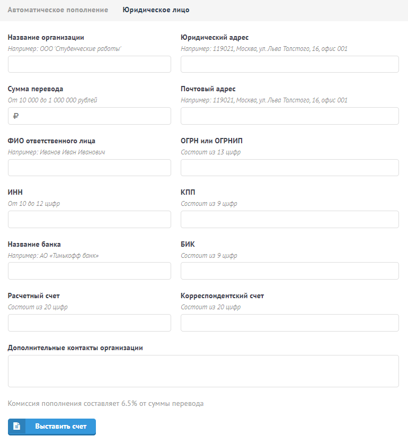This screenshot has height=443, width=408.
Task: Focus the ФИО ответственного лица field
Action: (x=90, y=168)
